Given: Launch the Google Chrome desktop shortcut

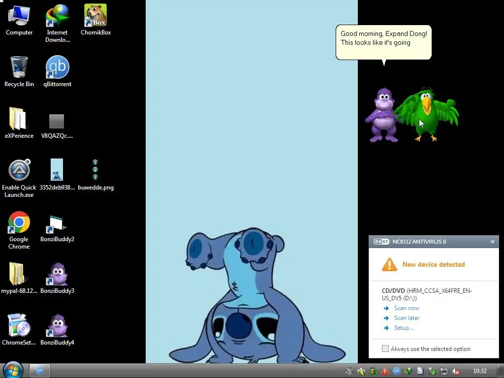Looking at the screenshot, I should click(19, 230).
